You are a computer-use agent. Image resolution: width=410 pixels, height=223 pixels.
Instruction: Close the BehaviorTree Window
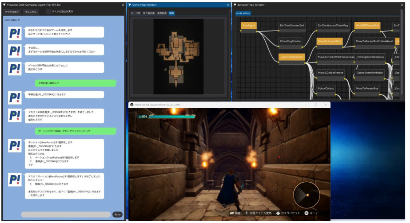[x=402, y=5]
